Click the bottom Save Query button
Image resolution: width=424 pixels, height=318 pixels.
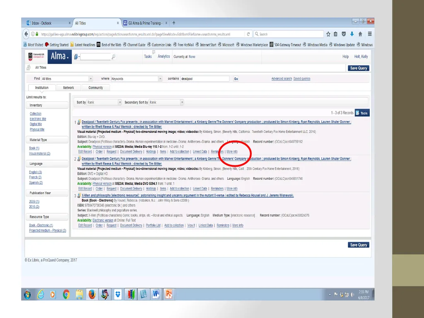pos(358,245)
